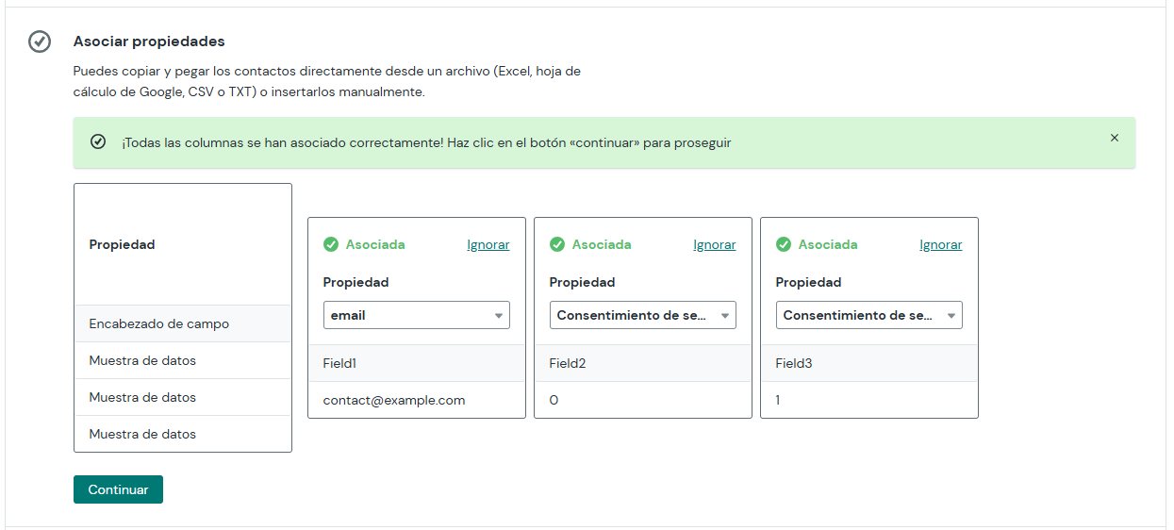Ignore the Field3 column
Image resolution: width=1174 pixels, height=530 pixels.
pos(941,244)
